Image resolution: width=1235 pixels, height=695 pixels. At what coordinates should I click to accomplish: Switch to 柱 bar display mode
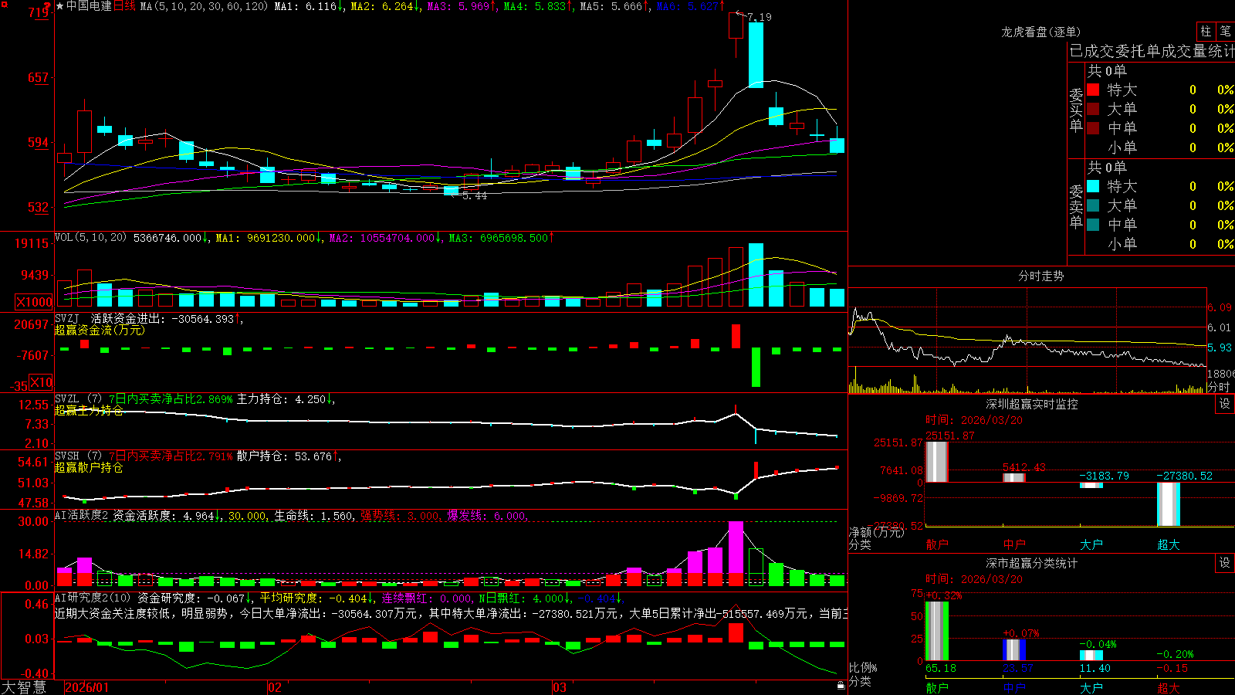(x=1206, y=32)
